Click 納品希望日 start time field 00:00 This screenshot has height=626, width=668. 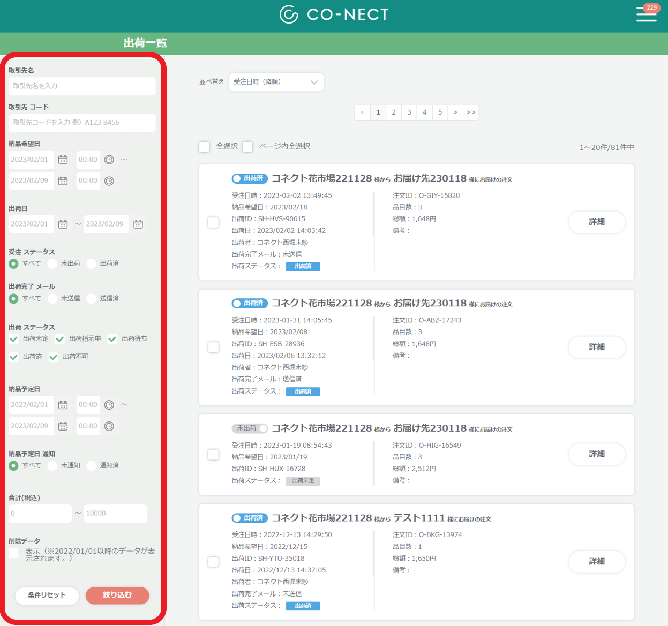pos(88,160)
